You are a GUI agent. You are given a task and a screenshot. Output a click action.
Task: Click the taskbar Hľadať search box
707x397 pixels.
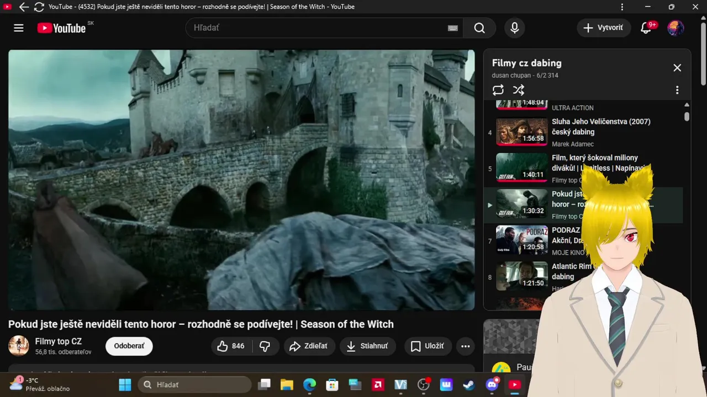(194, 384)
